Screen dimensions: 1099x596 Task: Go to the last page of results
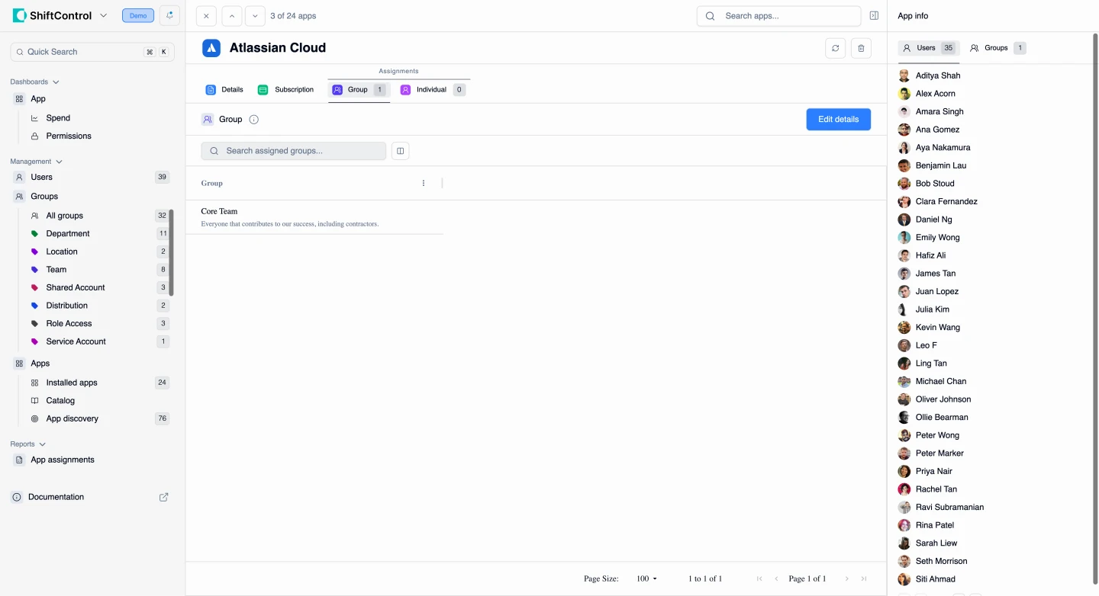pos(864,578)
